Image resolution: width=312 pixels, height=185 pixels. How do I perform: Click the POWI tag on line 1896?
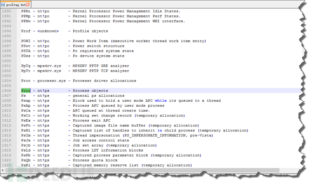tap(26, 41)
